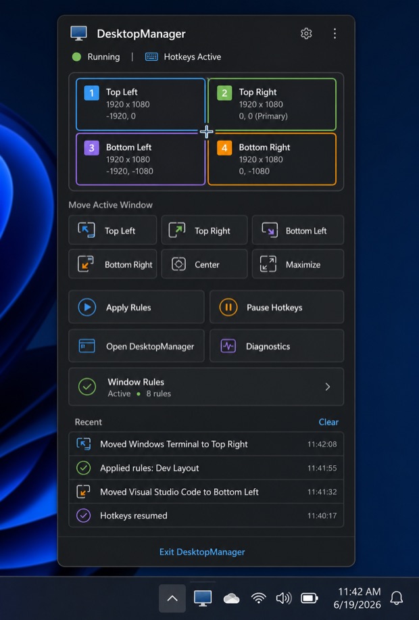Click the 11:41:32 timestamp
Image resolution: width=419 pixels, height=620 pixels.
pos(322,492)
